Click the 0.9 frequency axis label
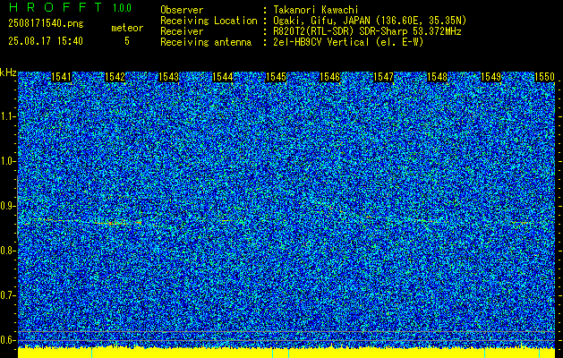 click(7, 206)
